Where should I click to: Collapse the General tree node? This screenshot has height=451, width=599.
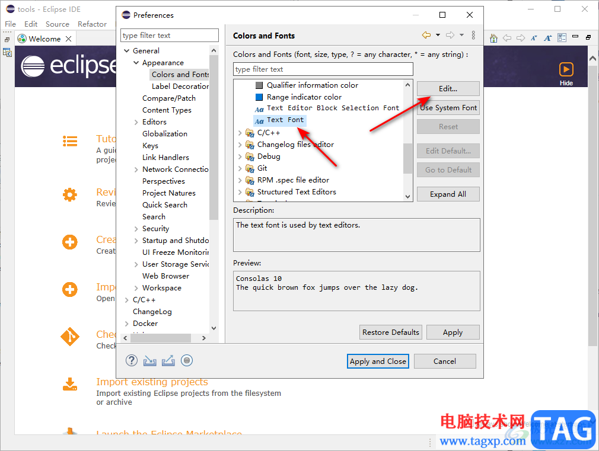[x=126, y=50]
